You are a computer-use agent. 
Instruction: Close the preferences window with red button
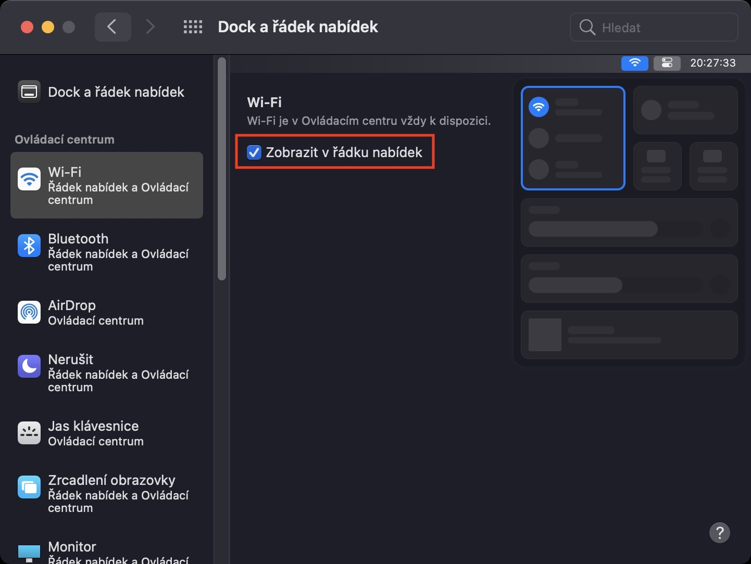27,27
